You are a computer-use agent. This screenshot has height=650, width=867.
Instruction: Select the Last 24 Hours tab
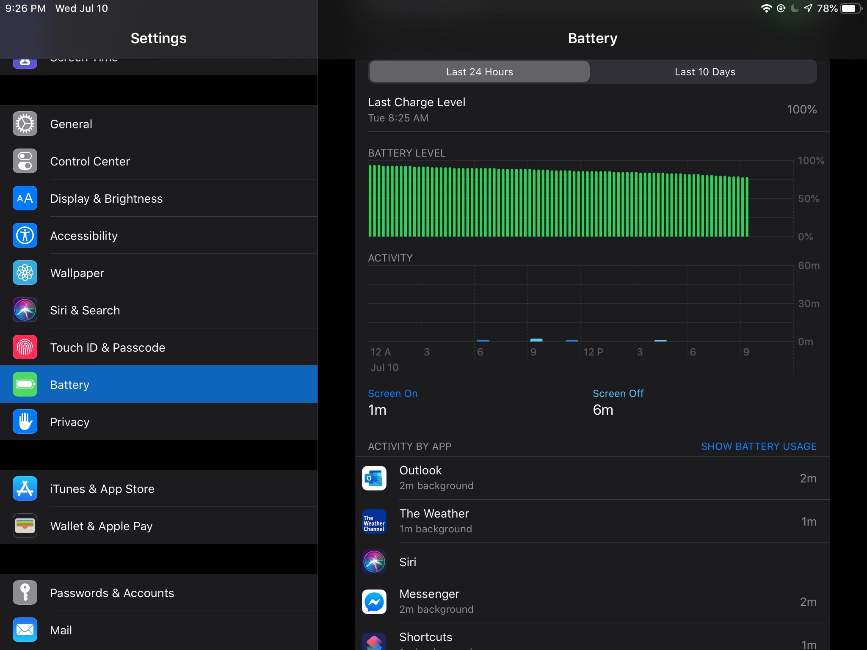click(x=479, y=72)
